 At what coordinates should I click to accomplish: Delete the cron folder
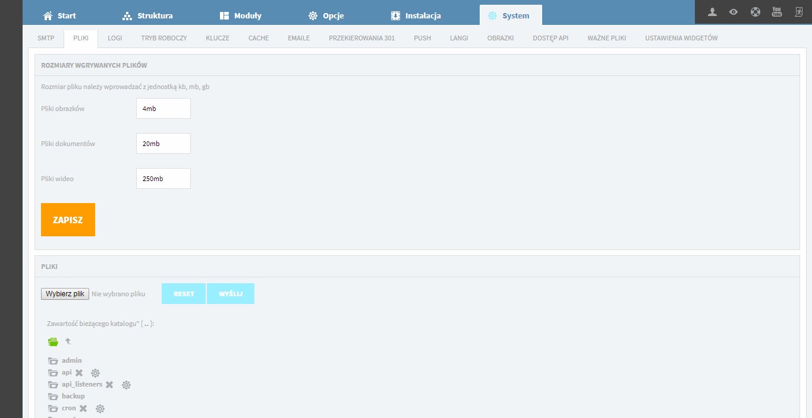point(83,408)
